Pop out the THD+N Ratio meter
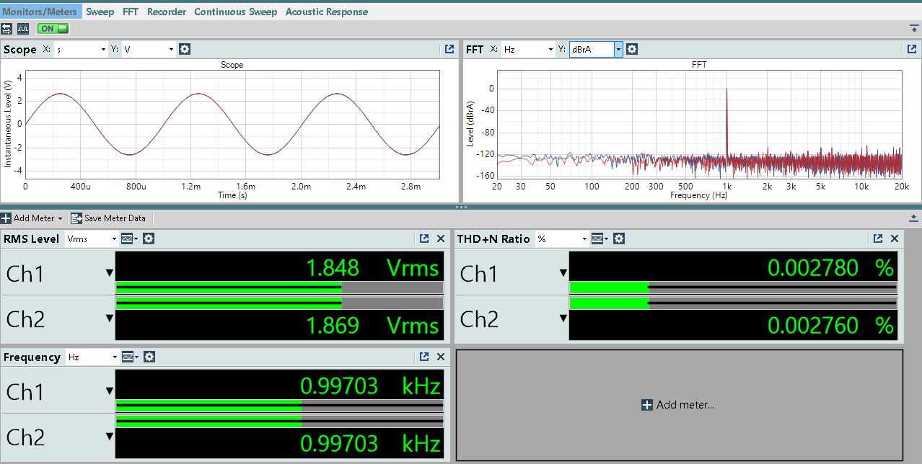This screenshot has height=464, width=922. coord(878,238)
